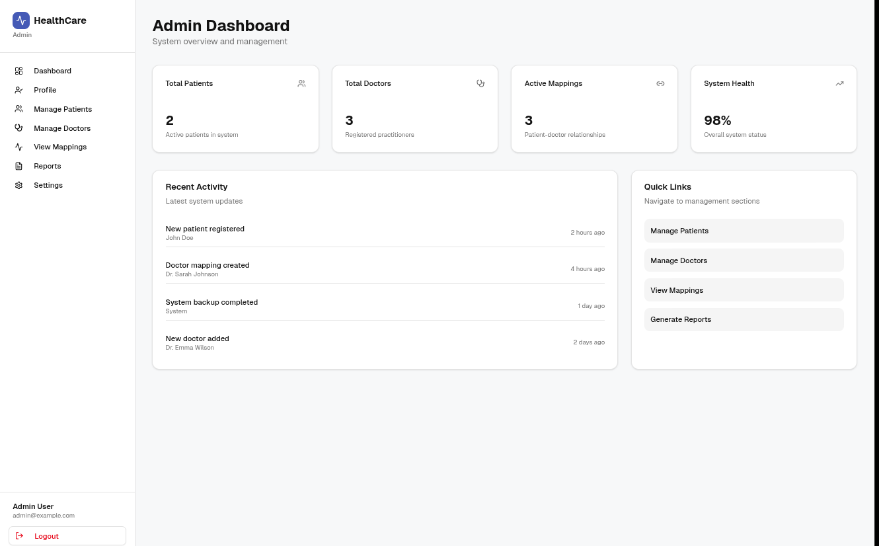Click the stethoscope icon next to Manage Doctors
This screenshot has width=879, height=546.
pyautogui.click(x=19, y=128)
